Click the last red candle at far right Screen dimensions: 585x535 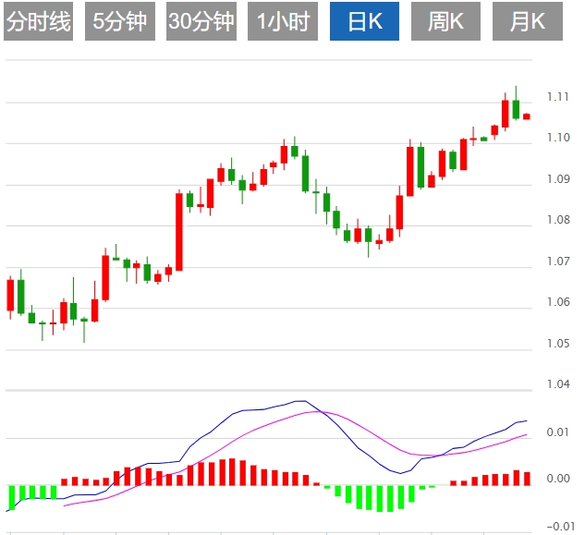527,116
